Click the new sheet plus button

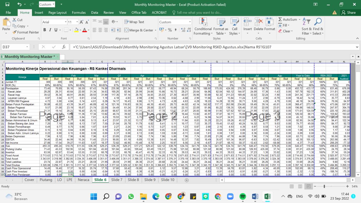click(186, 180)
